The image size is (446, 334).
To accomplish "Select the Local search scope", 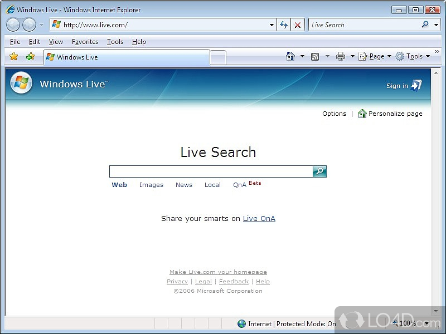I will click(212, 185).
